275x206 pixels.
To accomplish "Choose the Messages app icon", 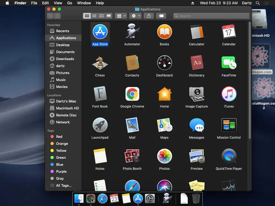I will coord(197,125).
